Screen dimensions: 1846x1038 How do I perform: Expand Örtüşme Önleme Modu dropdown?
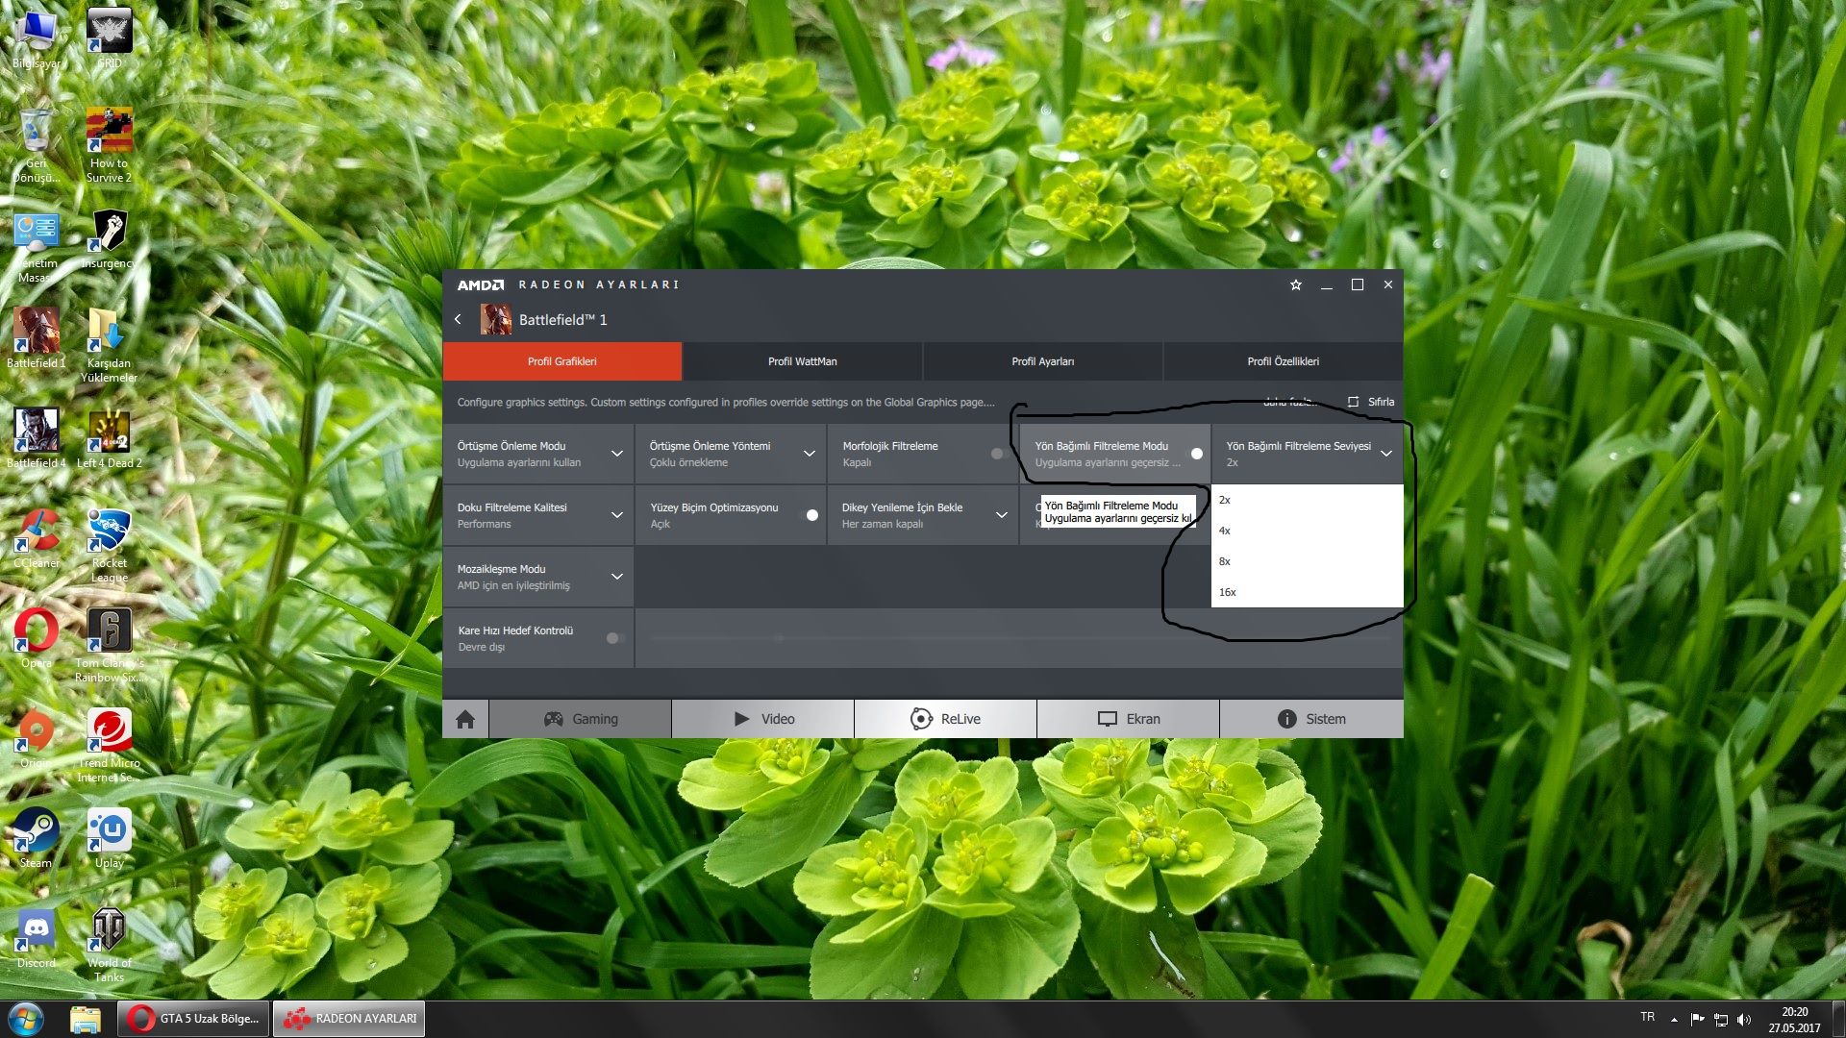click(617, 454)
